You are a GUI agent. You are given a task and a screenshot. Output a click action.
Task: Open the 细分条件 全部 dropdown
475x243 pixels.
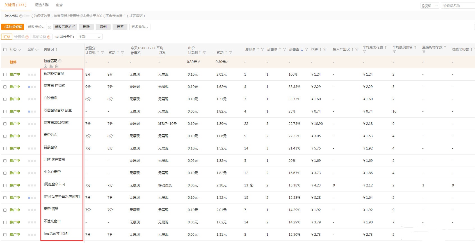tap(90, 37)
